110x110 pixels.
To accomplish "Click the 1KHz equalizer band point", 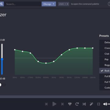I will (54, 61).
